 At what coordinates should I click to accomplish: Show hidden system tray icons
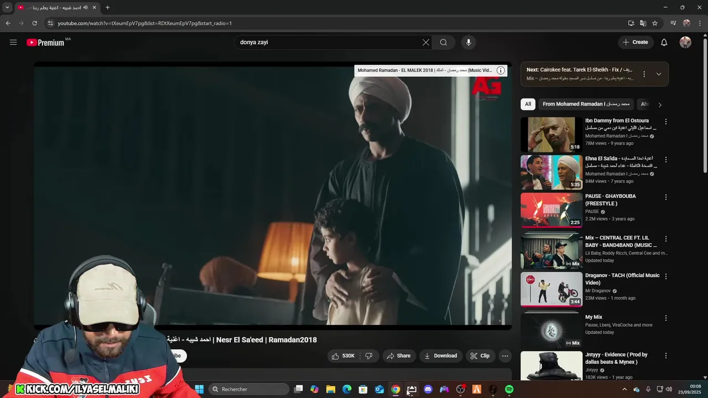[624, 389]
